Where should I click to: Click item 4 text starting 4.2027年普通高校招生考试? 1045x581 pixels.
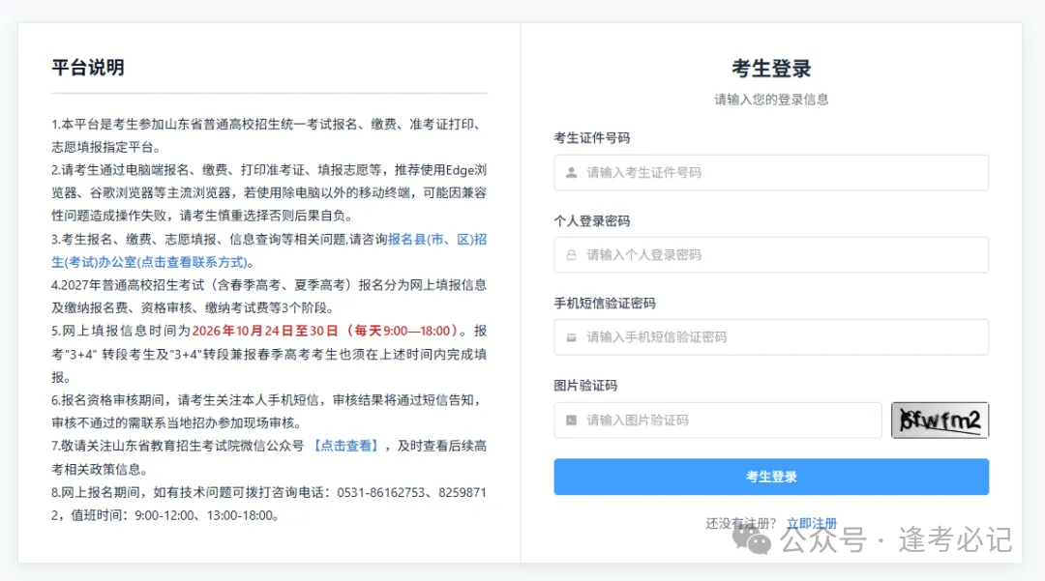pyautogui.click(x=269, y=296)
